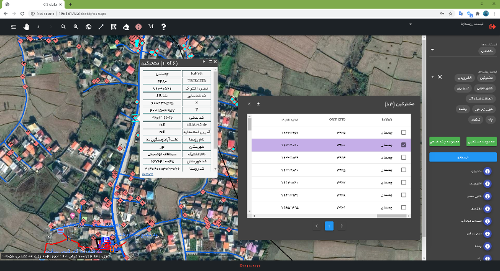Open help with the question mark icon

pyautogui.click(x=163, y=27)
